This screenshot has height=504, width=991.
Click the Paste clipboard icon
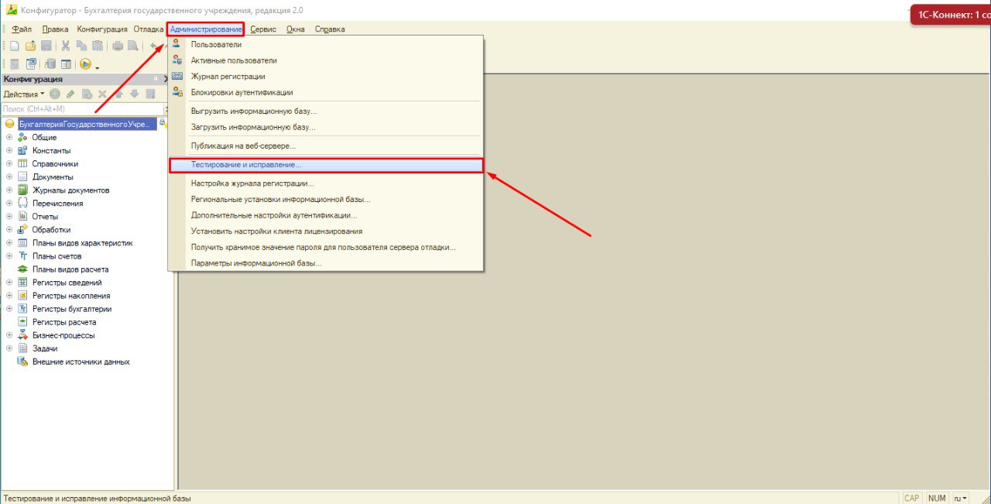(x=97, y=46)
